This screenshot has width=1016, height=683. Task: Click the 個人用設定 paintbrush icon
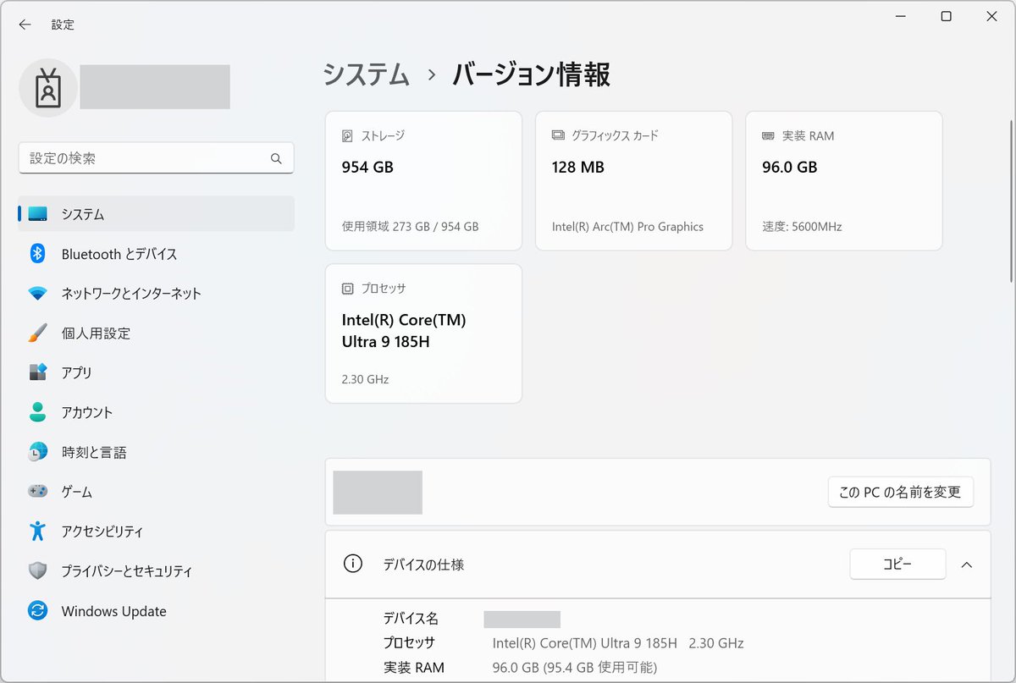click(x=38, y=333)
